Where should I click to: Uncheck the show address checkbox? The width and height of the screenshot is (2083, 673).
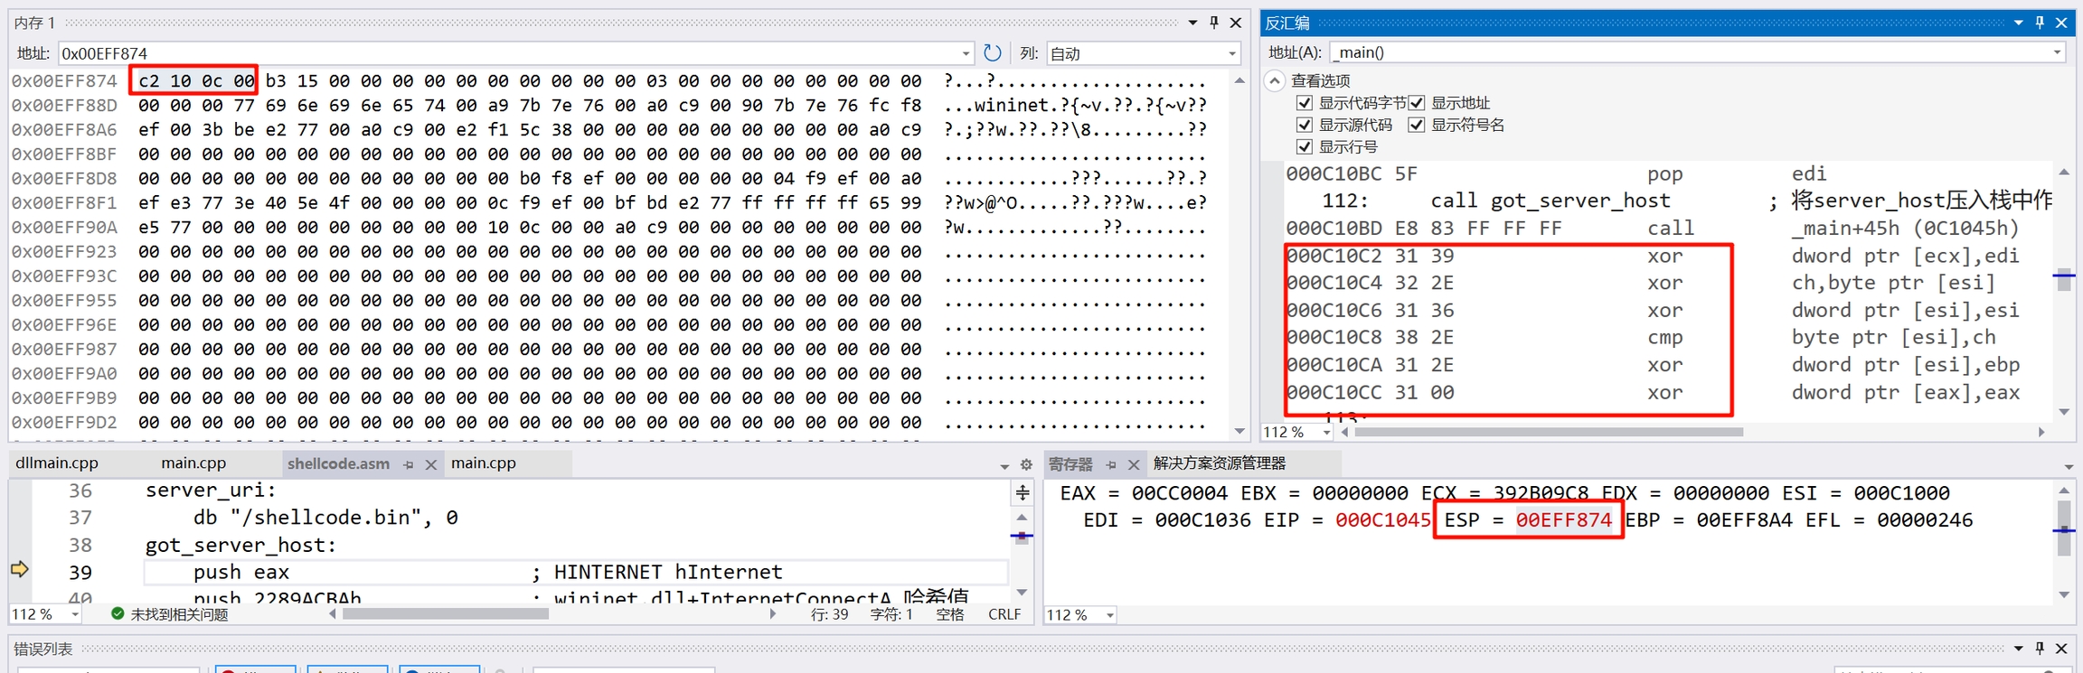click(1417, 103)
